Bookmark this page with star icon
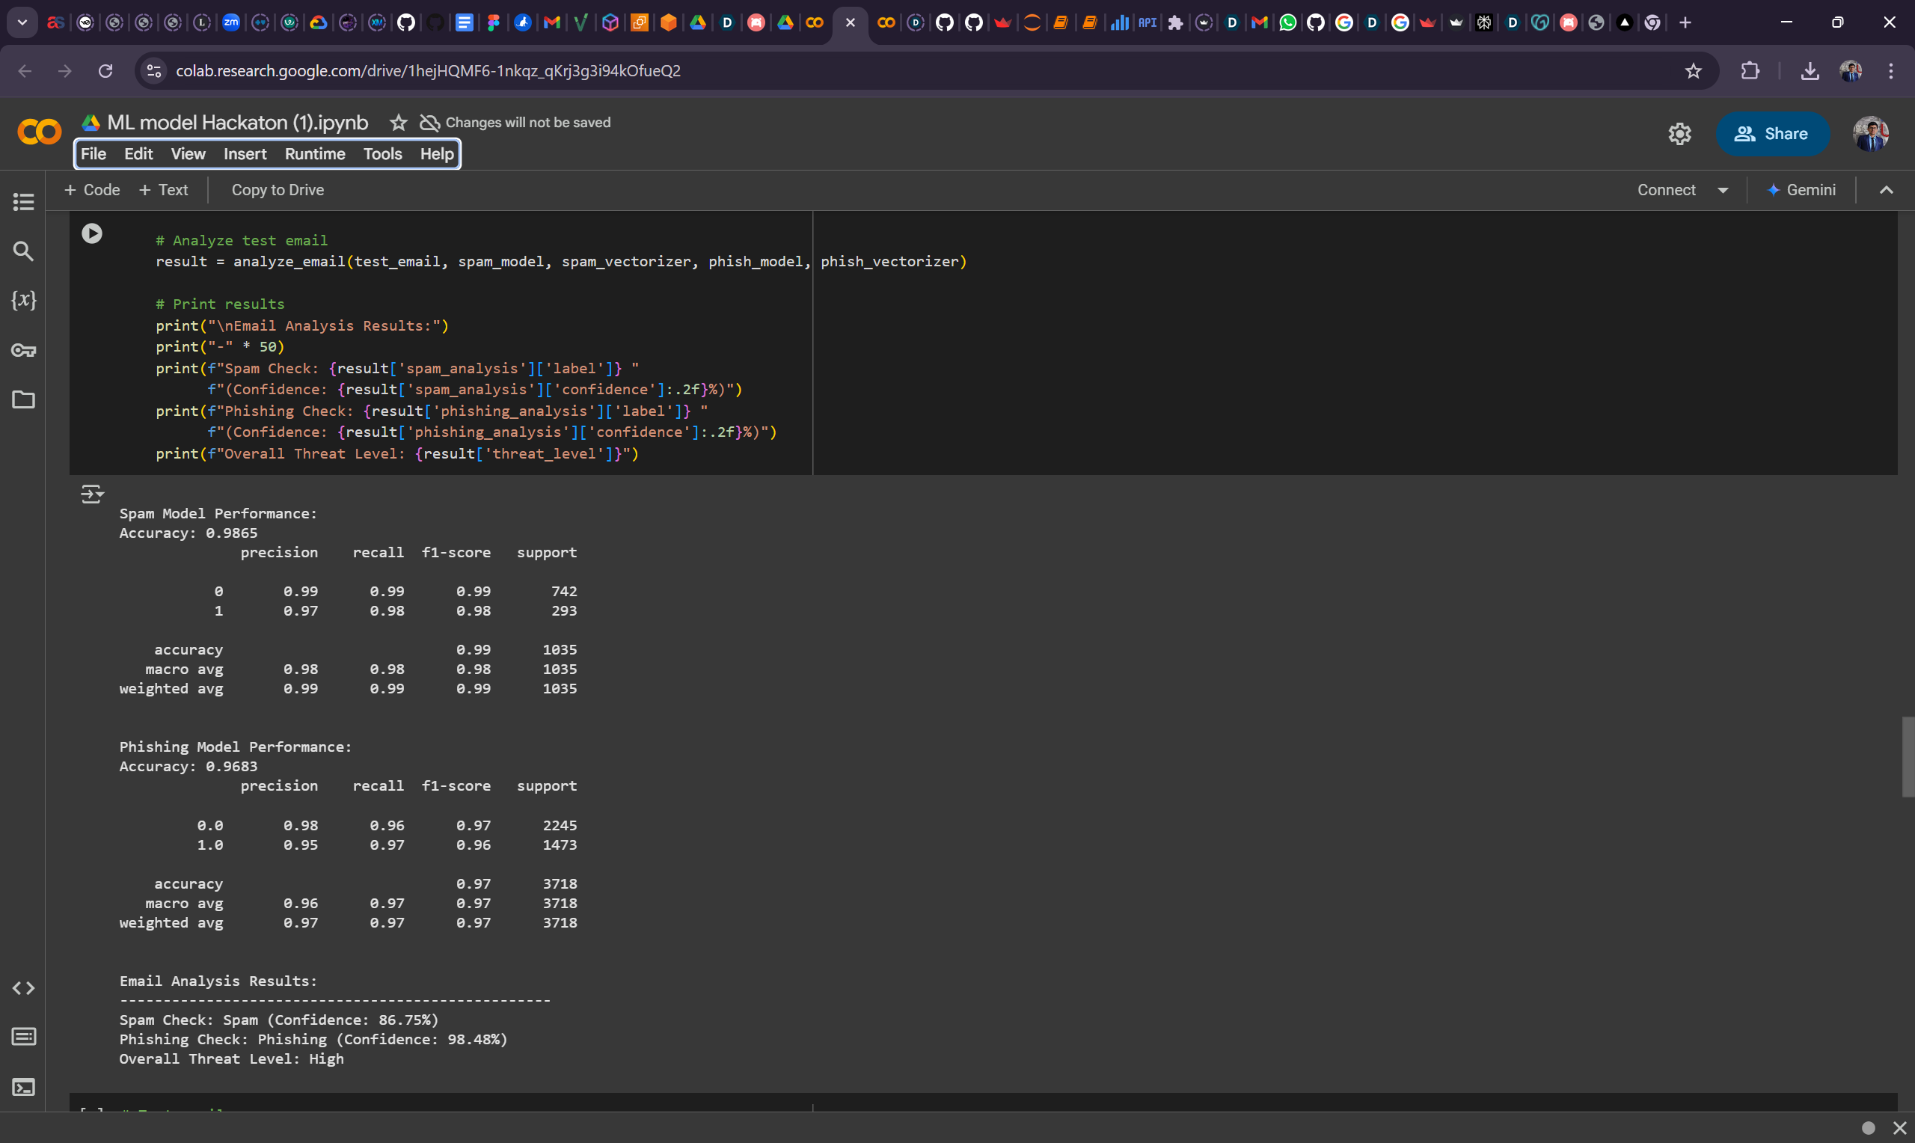The height and width of the screenshot is (1143, 1915). click(x=1693, y=71)
